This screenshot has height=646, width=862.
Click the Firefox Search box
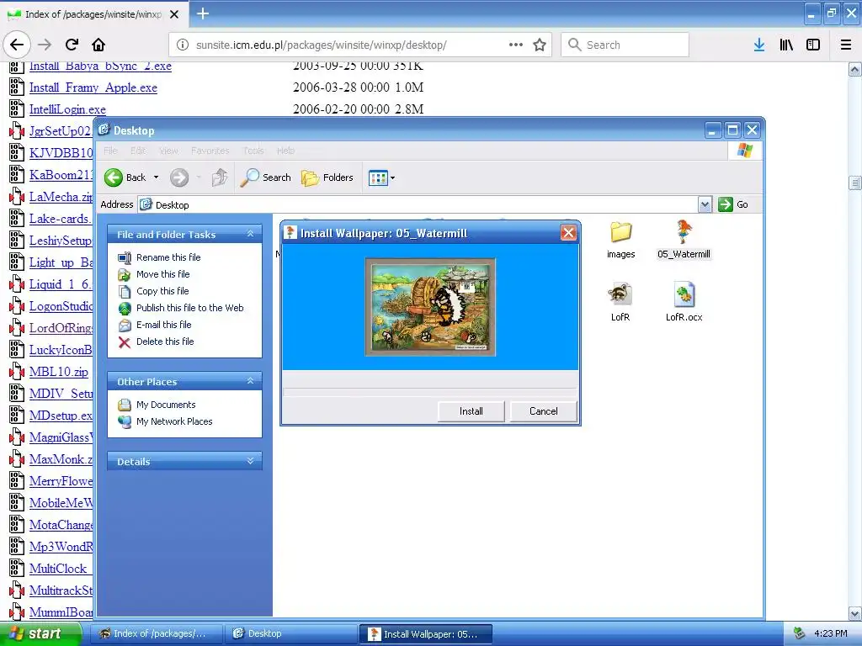(625, 45)
